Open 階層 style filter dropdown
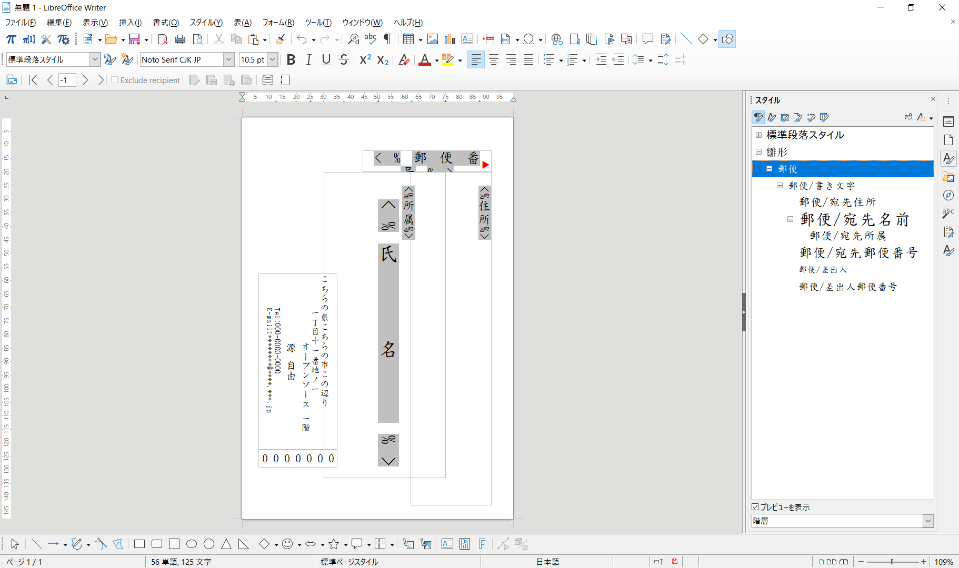This screenshot has width=959, height=568. coord(928,521)
